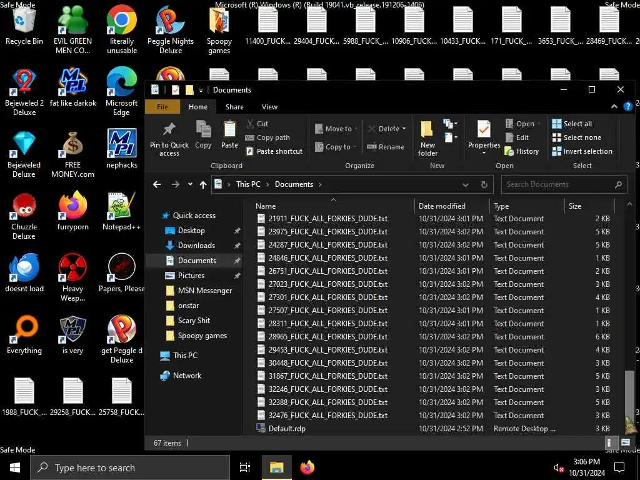
Task: Click the Paste ribbon button
Action: click(229, 135)
